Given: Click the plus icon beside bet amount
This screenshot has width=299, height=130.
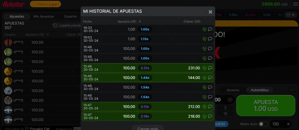Looking at the screenshot, I should click(x=230, y=100).
